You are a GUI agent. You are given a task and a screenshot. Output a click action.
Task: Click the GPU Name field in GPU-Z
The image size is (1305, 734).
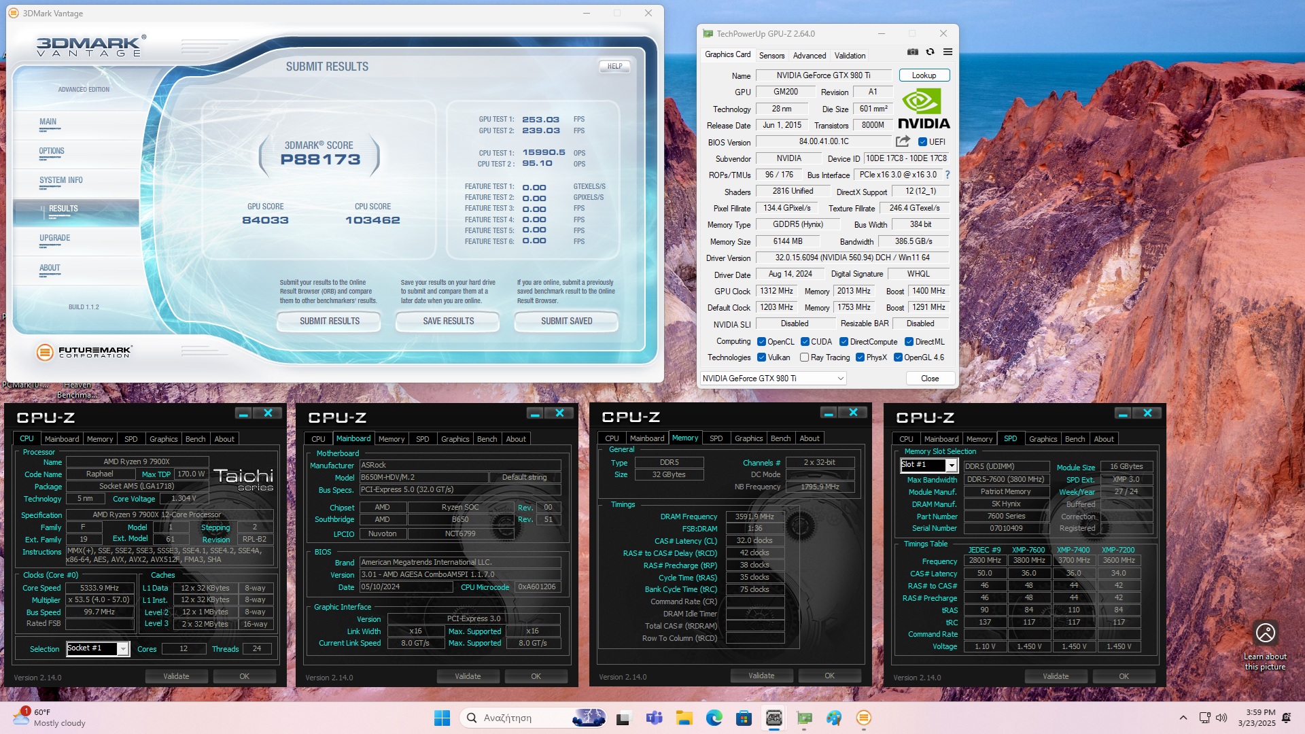pyautogui.click(x=823, y=75)
